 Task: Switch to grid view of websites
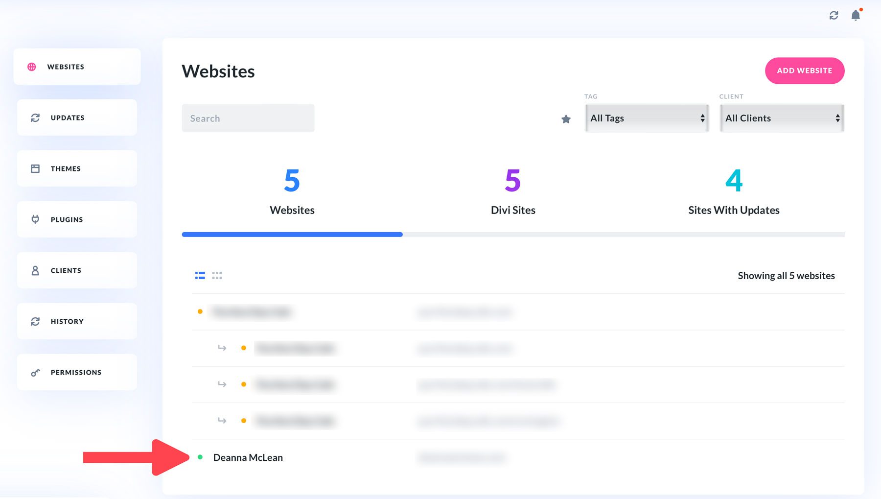click(217, 275)
